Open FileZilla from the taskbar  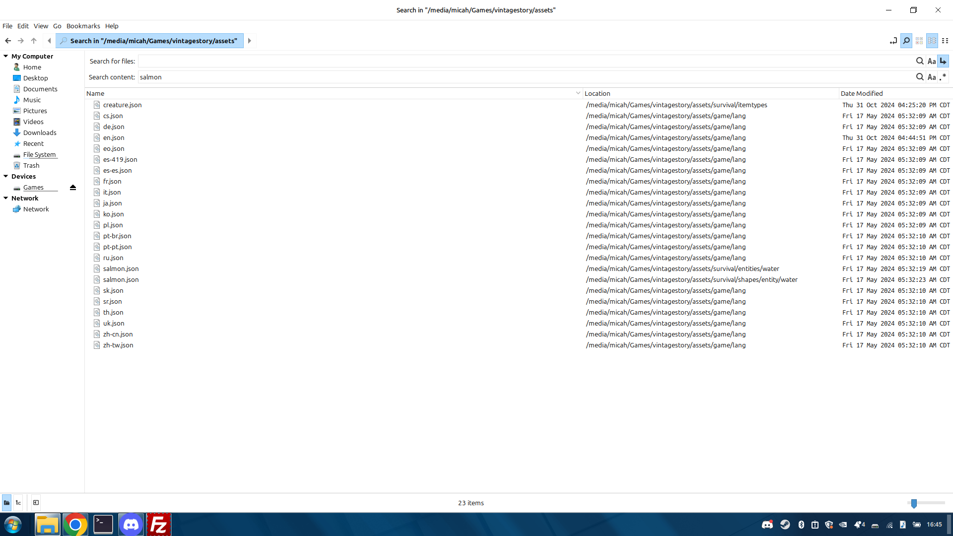pyautogui.click(x=158, y=525)
